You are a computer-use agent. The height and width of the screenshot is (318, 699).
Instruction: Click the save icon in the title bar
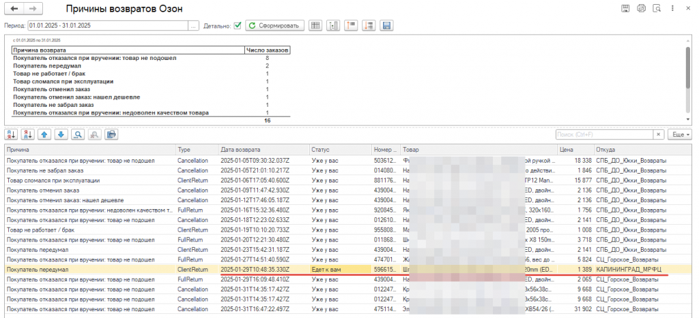pos(625,8)
